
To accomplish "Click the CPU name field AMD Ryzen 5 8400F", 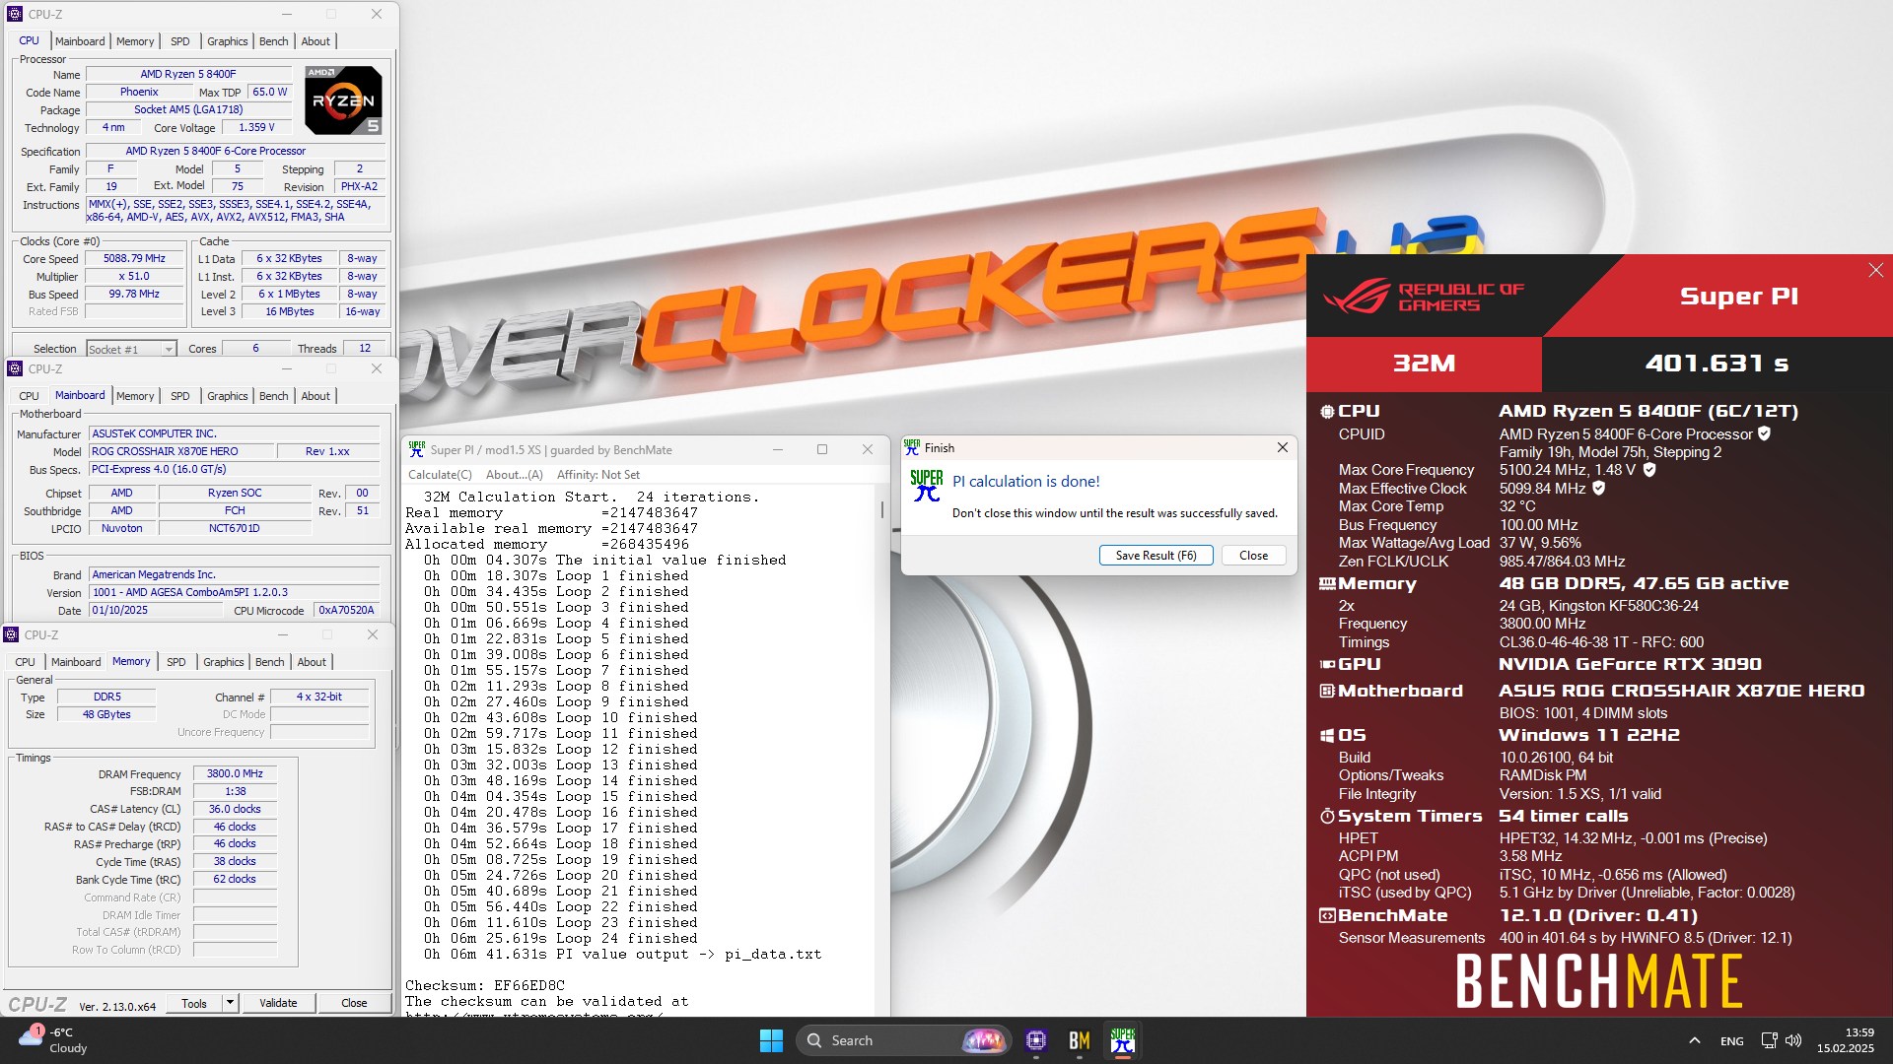I will 188,74.
